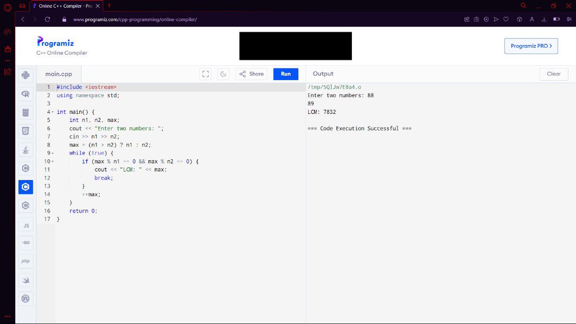Bookmark the page with the heart icon

click(505, 19)
